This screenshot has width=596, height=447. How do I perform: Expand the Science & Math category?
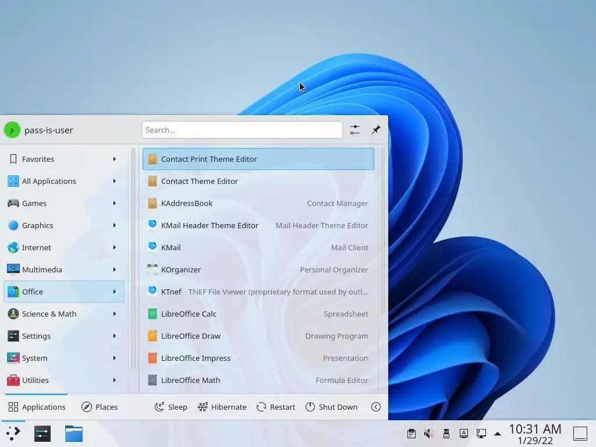[x=64, y=314]
